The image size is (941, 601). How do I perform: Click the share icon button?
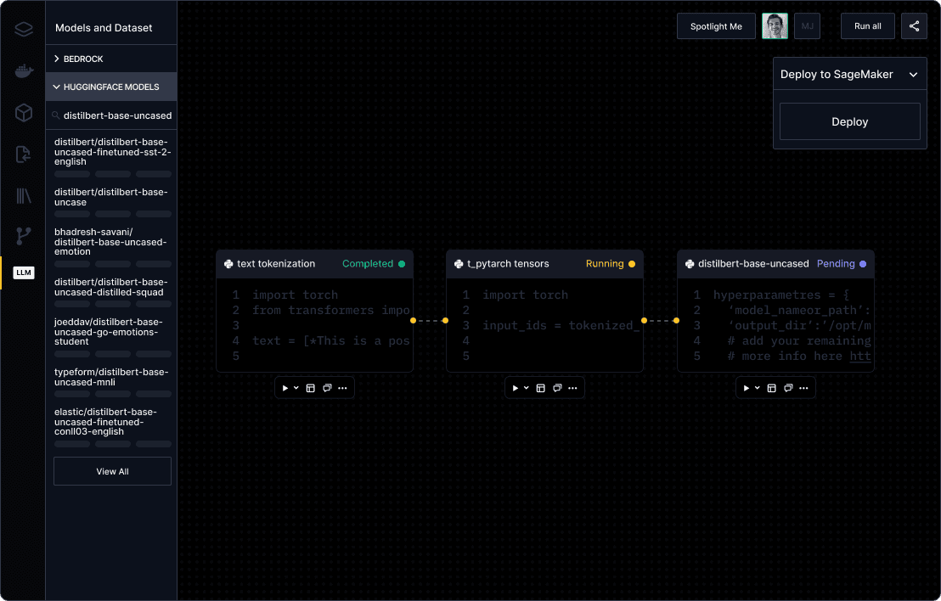pyautogui.click(x=914, y=26)
